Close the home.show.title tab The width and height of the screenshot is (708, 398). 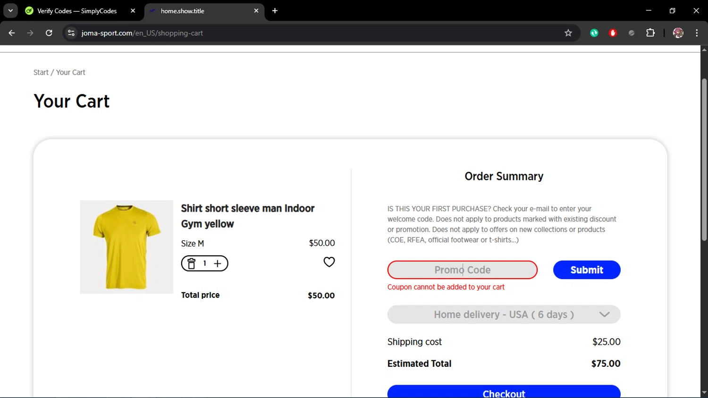click(x=256, y=10)
